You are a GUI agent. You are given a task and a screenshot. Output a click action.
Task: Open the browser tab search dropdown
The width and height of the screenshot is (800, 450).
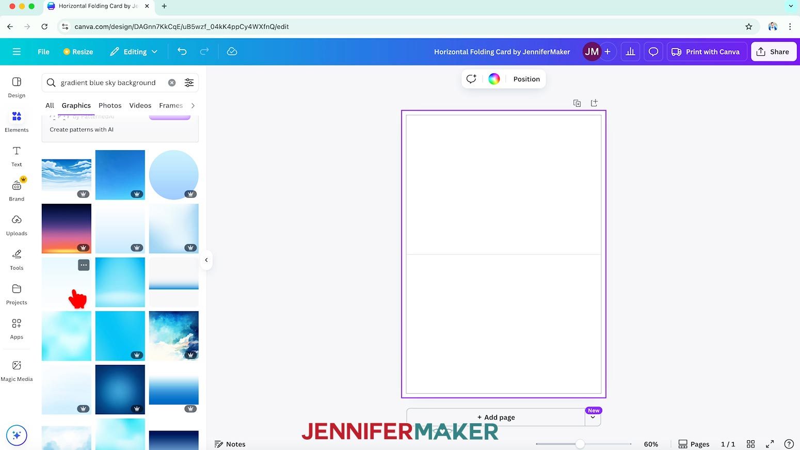(790, 6)
